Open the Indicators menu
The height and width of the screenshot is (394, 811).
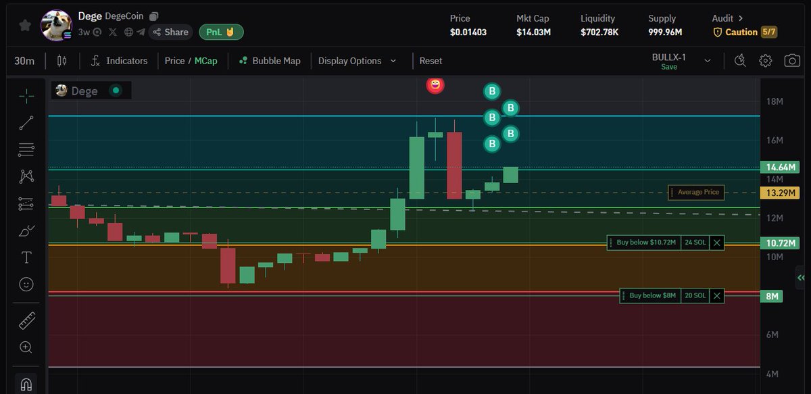pyautogui.click(x=119, y=61)
